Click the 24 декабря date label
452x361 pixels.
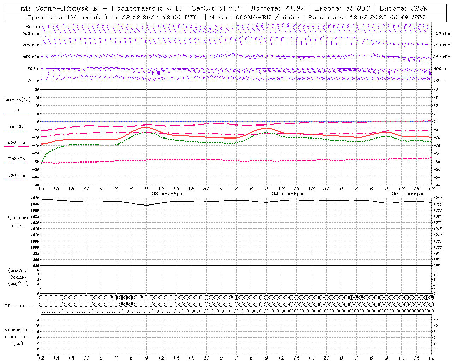click(x=287, y=194)
